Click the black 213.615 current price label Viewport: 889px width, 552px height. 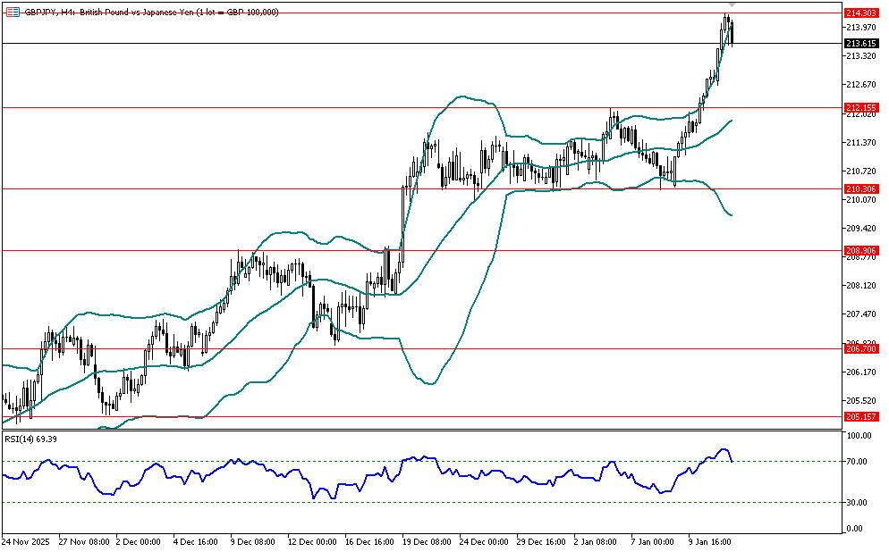click(x=859, y=43)
